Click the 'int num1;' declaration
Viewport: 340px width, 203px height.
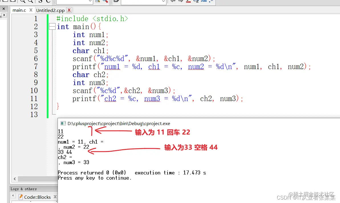90,35
